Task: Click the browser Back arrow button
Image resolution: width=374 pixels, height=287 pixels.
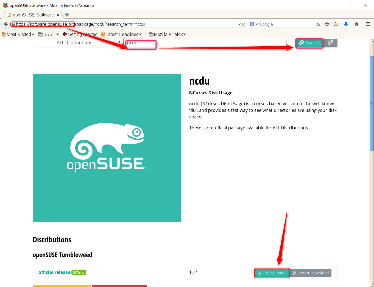Action: point(6,24)
